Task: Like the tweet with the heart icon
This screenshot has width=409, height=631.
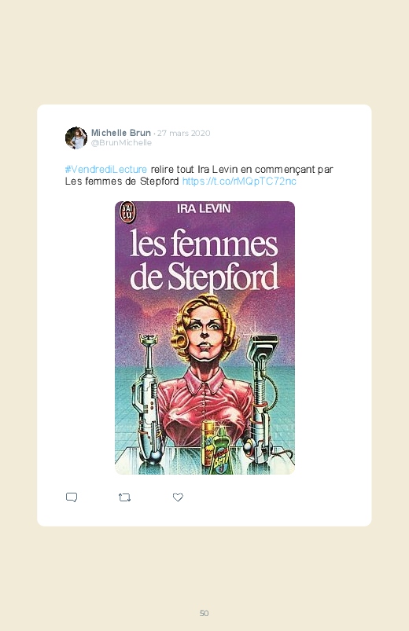Action: point(178,497)
